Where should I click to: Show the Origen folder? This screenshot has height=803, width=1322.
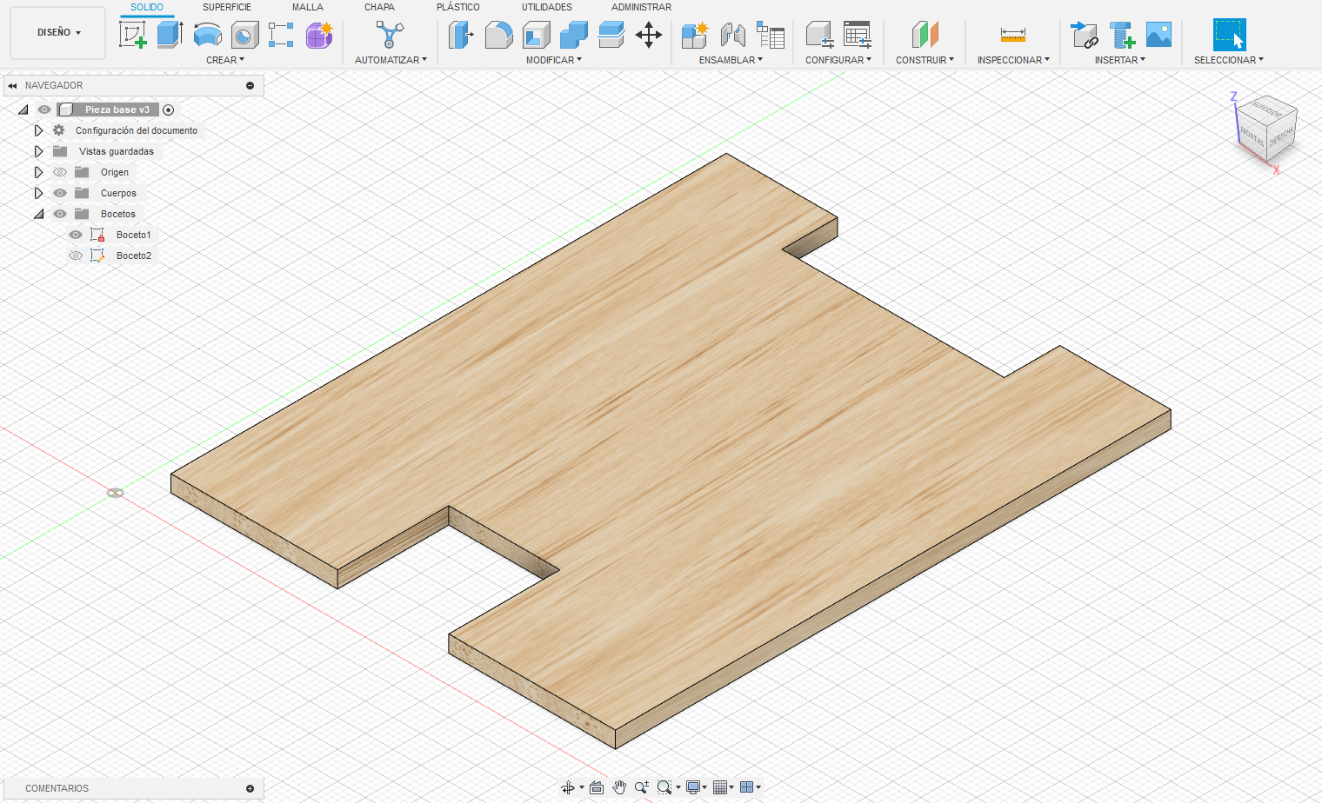[x=60, y=172]
